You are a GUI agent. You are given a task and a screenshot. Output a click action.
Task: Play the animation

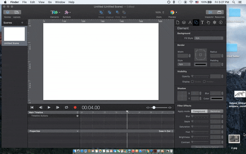[49, 108]
